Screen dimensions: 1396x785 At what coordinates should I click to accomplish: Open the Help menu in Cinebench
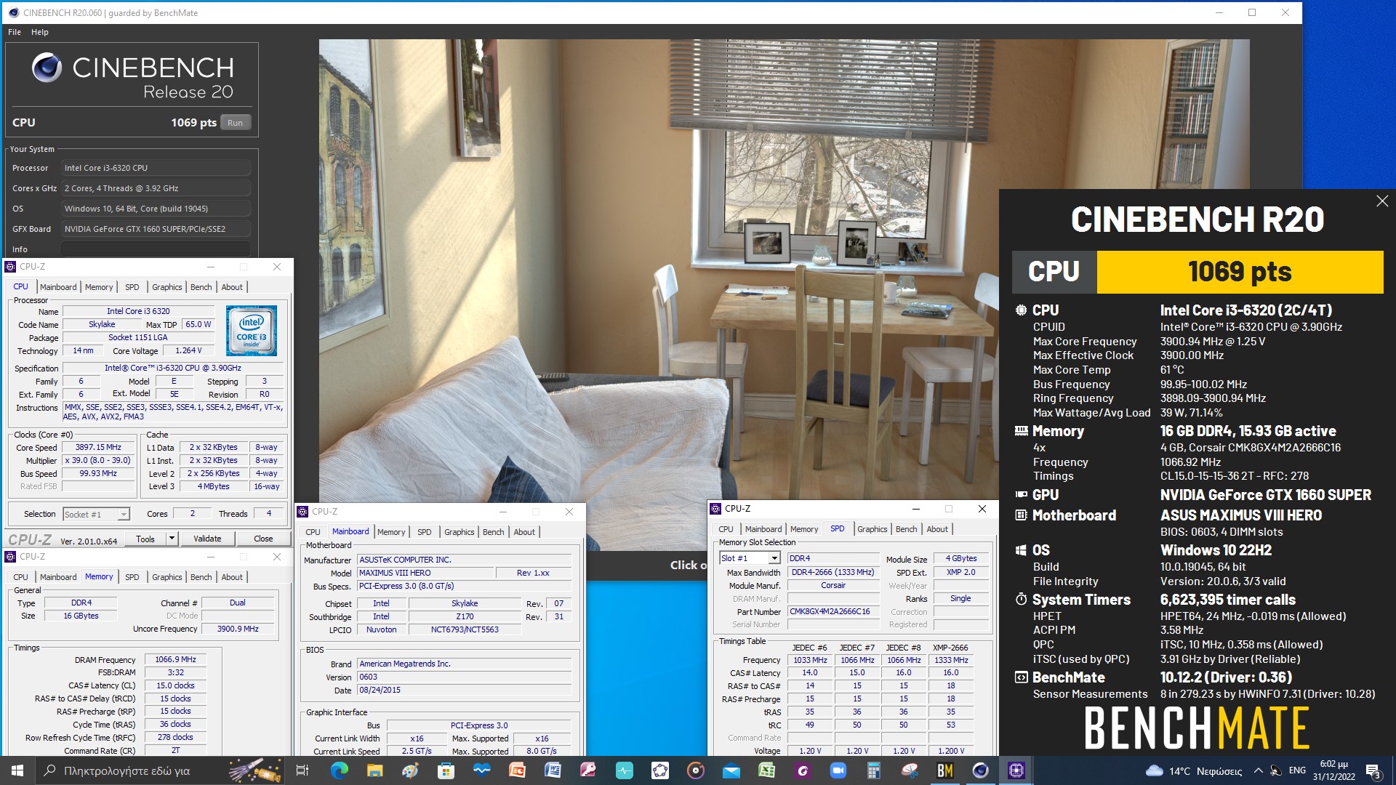pyautogui.click(x=40, y=32)
